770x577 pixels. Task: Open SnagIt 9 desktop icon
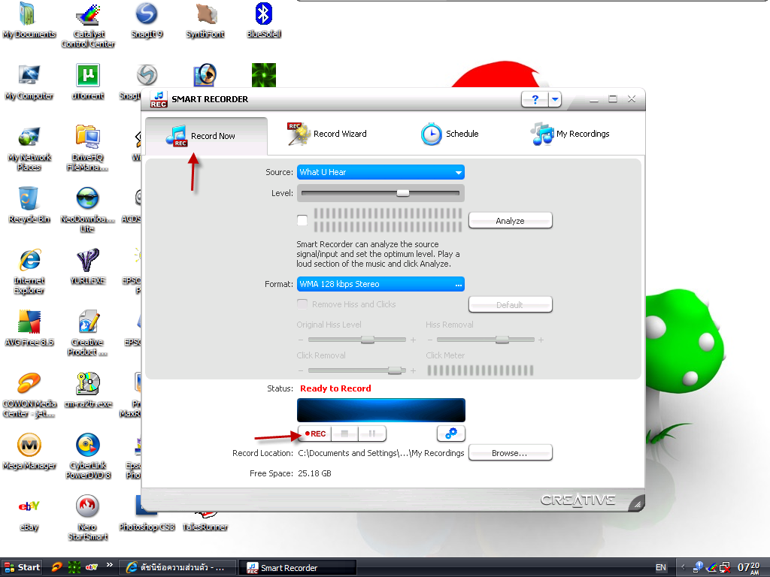[x=147, y=20]
